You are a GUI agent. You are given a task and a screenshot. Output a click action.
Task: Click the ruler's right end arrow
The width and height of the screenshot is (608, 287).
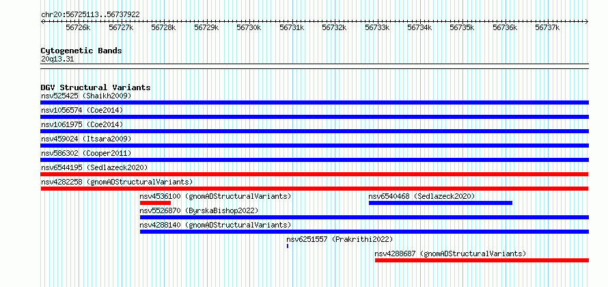(587, 21)
